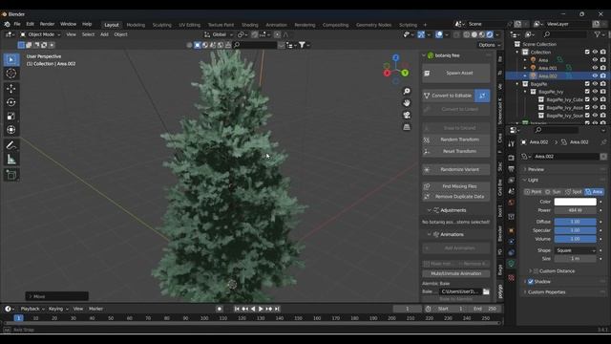Screen dimensions: 611x344
Task: Hide Area.002 light in viewport
Action: (x=595, y=76)
